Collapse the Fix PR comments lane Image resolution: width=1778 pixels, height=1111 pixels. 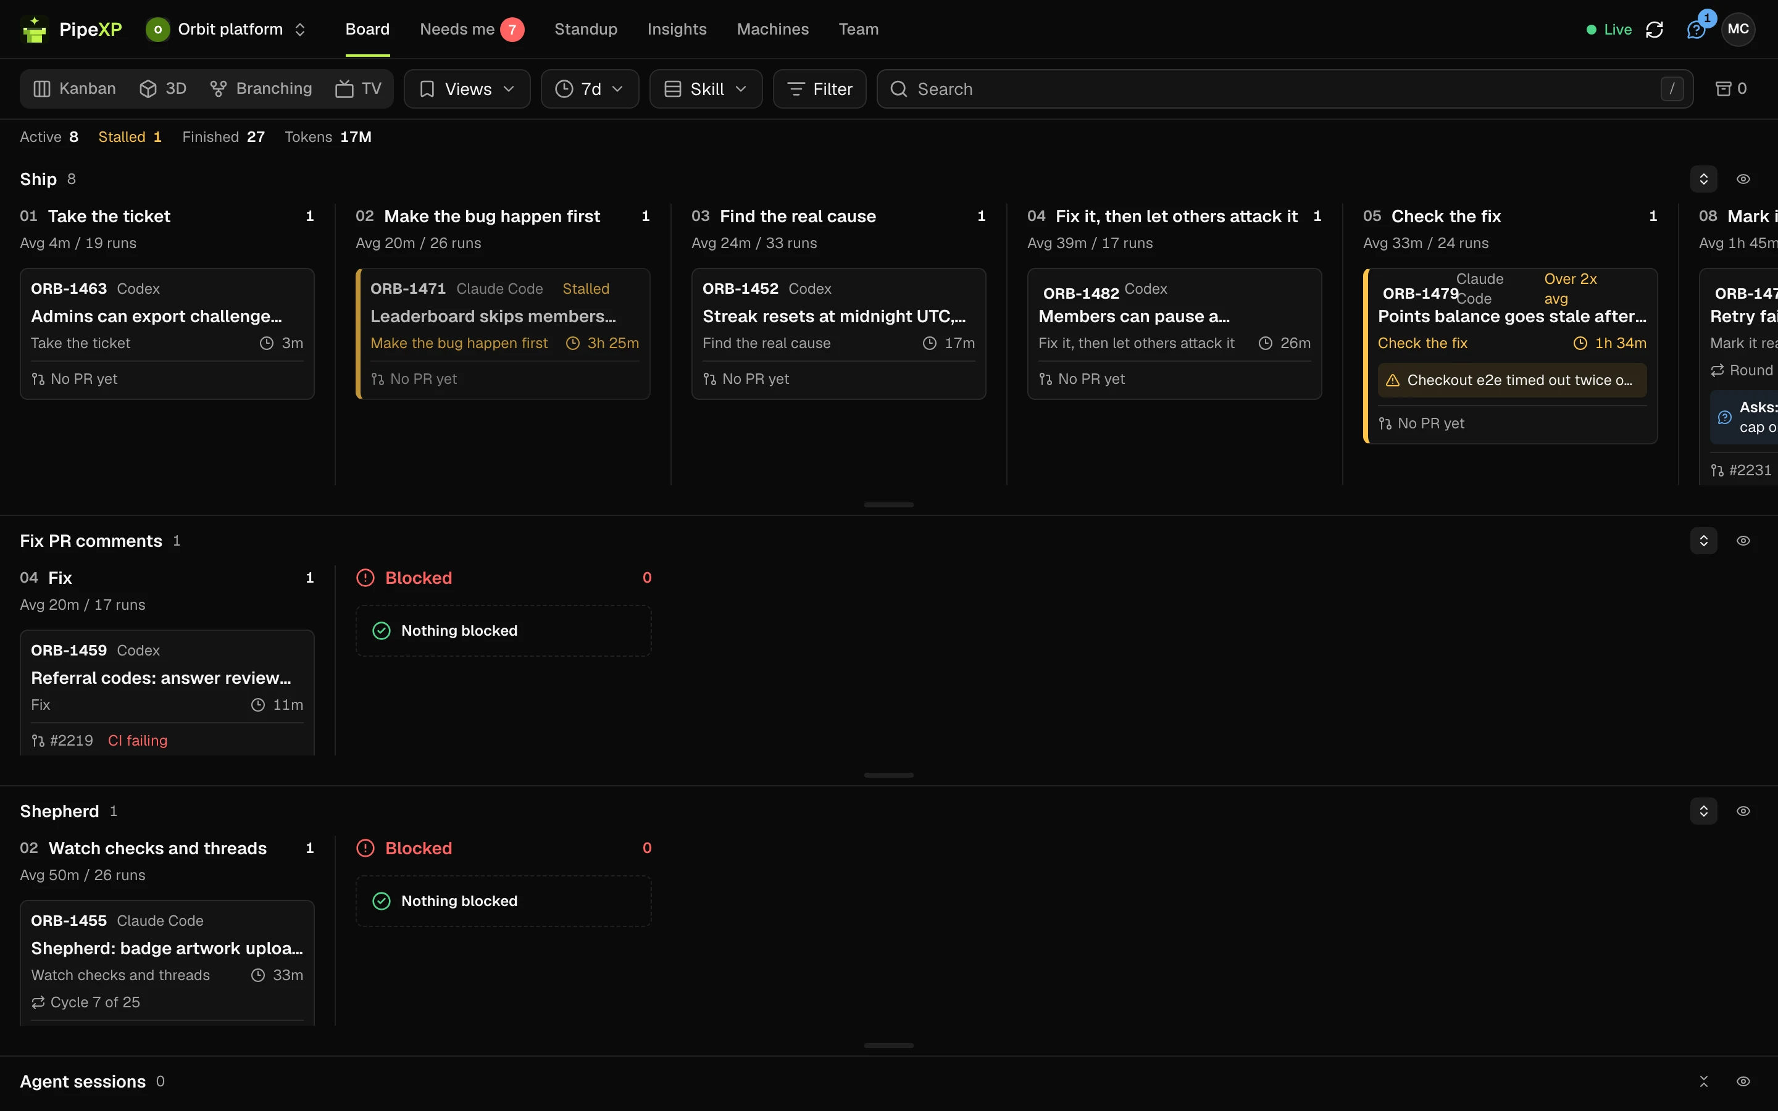tap(1704, 541)
